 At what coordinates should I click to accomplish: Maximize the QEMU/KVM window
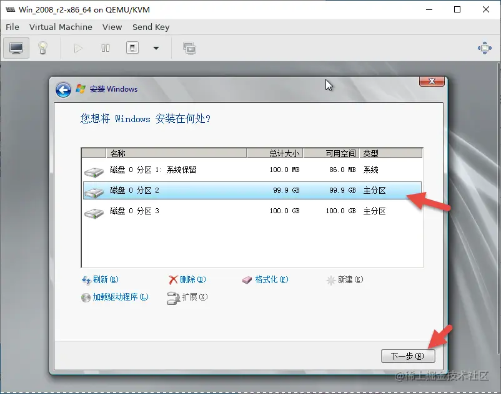click(x=457, y=9)
